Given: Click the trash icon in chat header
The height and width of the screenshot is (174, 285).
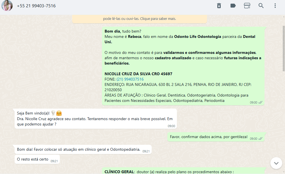Looking at the screenshot, I should click(x=219, y=6).
